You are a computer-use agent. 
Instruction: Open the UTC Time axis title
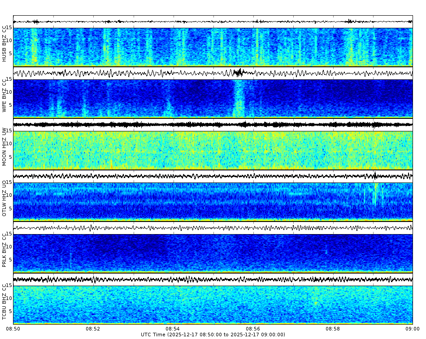[213, 334]
